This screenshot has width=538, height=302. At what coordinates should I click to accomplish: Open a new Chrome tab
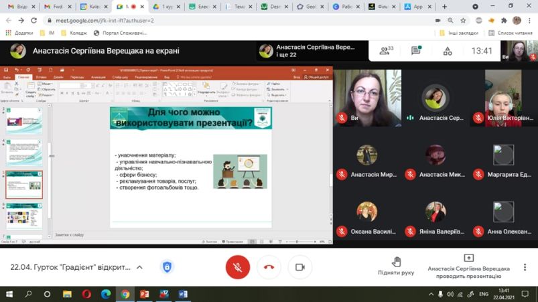pos(444,7)
